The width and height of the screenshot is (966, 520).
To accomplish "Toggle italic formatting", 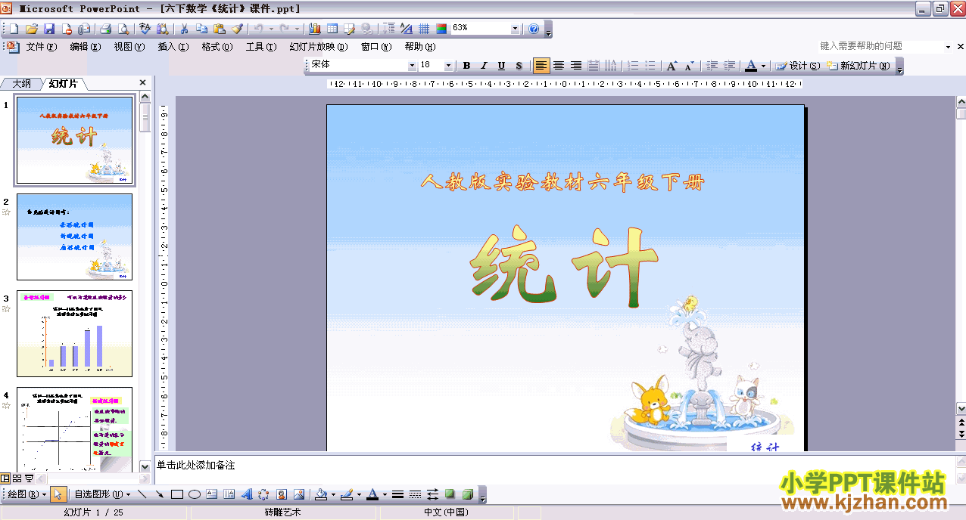I will 484,66.
